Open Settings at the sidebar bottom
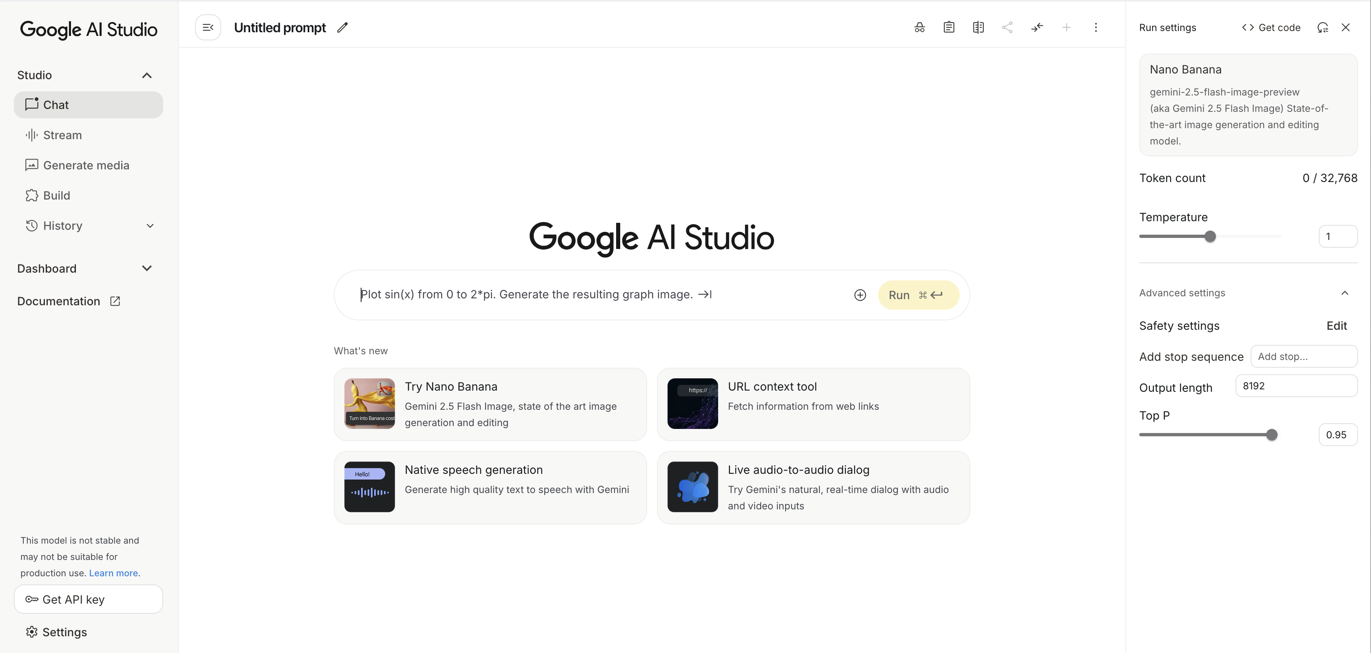The height and width of the screenshot is (653, 1371). coord(56,632)
